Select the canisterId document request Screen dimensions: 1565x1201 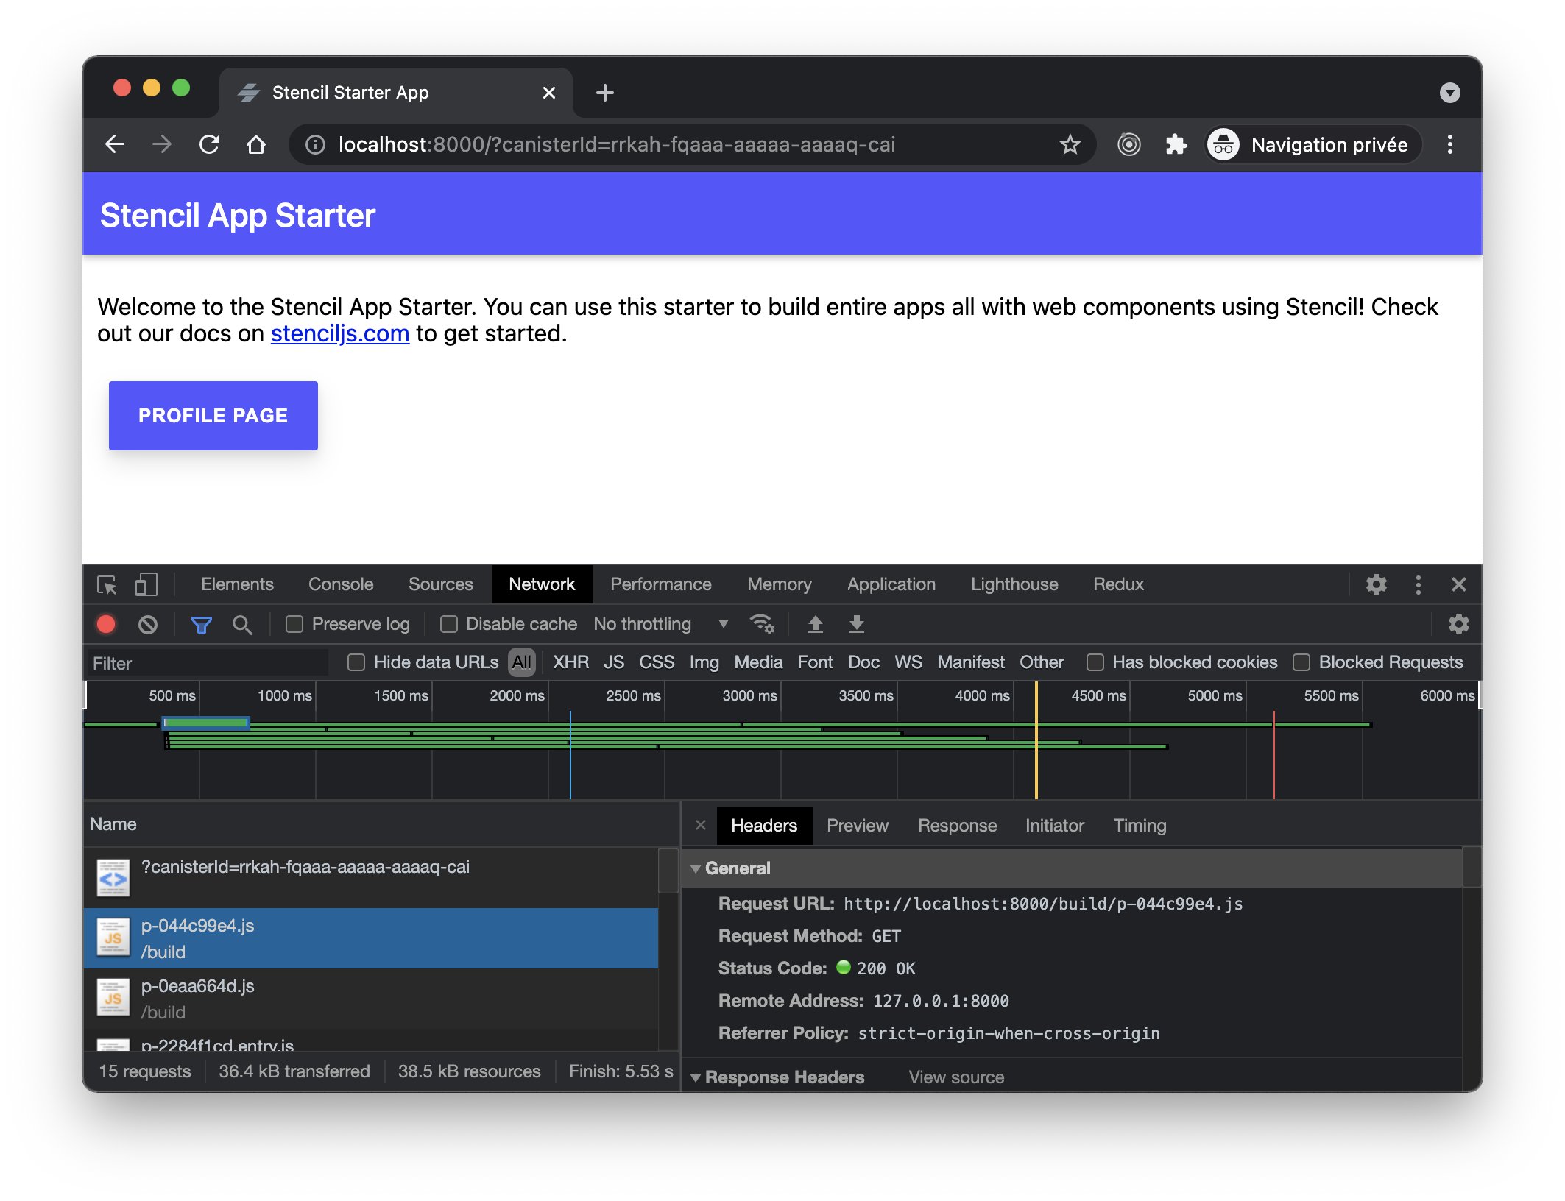tap(371, 878)
